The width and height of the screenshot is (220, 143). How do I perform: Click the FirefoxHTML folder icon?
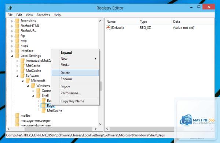[17, 26]
